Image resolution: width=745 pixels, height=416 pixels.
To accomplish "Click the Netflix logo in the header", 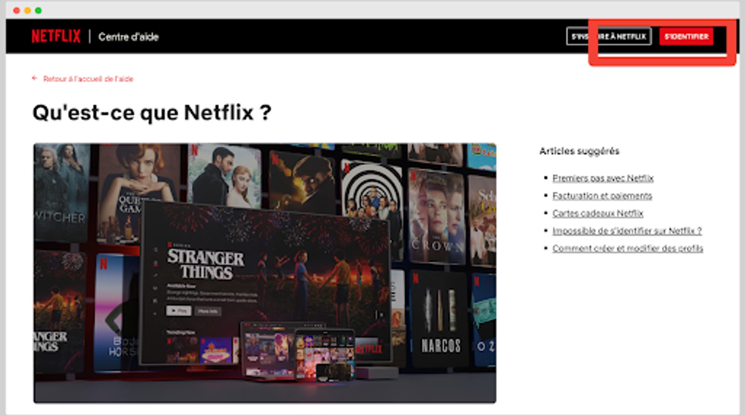I will (56, 36).
